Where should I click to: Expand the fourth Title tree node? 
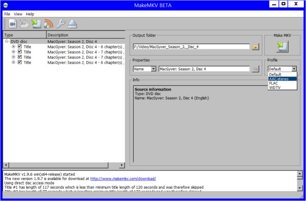(13, 62)
